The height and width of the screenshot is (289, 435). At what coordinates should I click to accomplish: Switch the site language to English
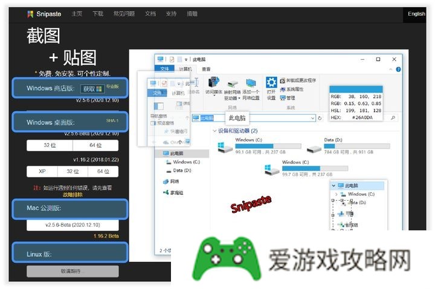[x=416, y=14]
